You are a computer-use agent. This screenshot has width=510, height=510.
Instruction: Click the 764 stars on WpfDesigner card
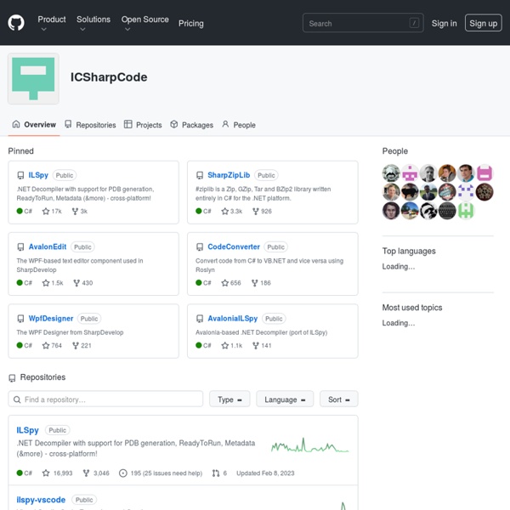52,345
